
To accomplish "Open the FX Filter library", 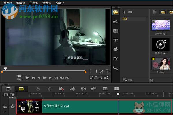I will click(x=116, y=59).
